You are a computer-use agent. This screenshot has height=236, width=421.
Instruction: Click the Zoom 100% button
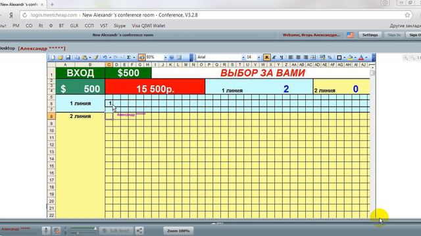pyautogui.click(x=178, y=231)
